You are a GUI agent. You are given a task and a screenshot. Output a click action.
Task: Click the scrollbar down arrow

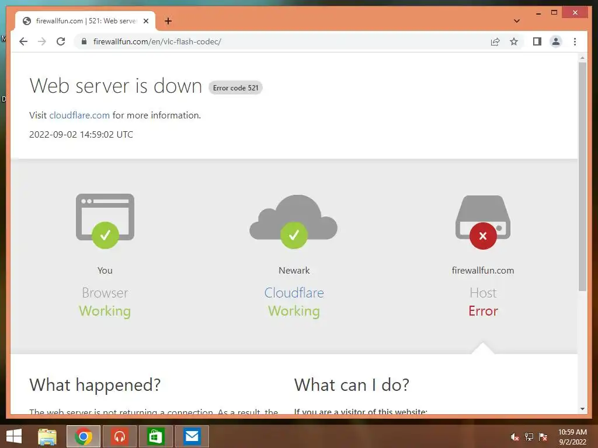pos(582,409)
